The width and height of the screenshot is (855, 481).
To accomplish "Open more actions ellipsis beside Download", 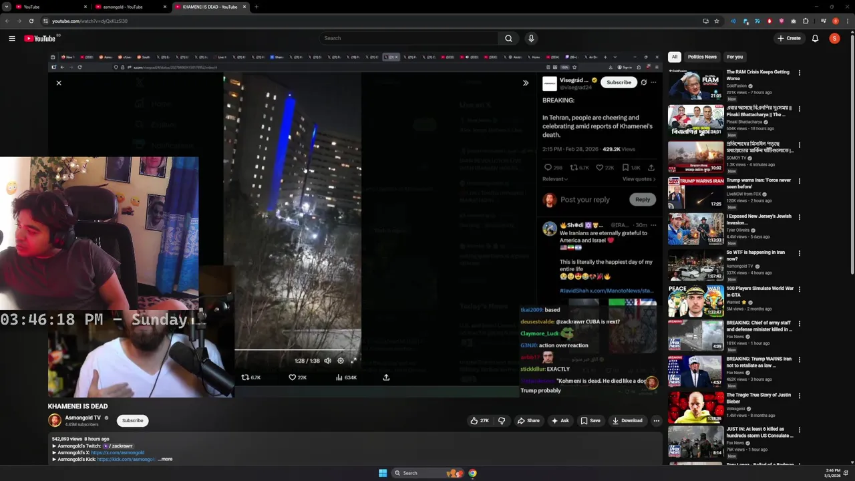I will click(x=657, y=421).
